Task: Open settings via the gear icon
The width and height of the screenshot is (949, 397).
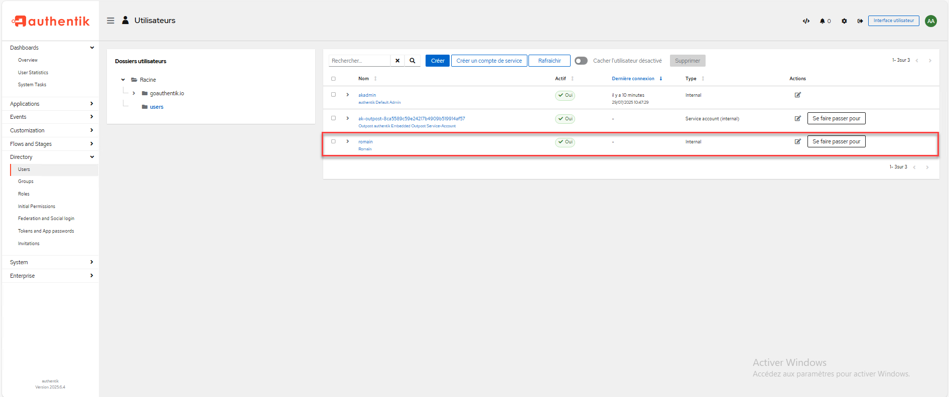Action: tap(844, 21)
